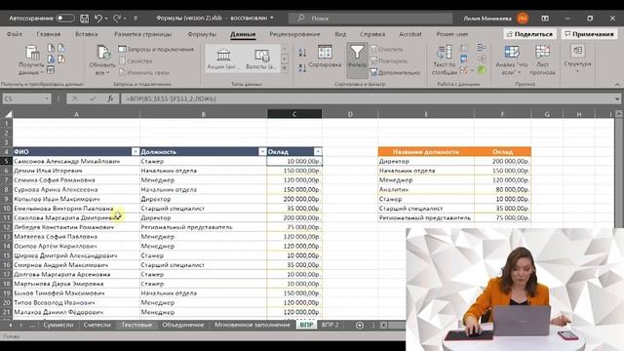
Task: Open the ФИО column filter dropdown
Action: (136, 152)
